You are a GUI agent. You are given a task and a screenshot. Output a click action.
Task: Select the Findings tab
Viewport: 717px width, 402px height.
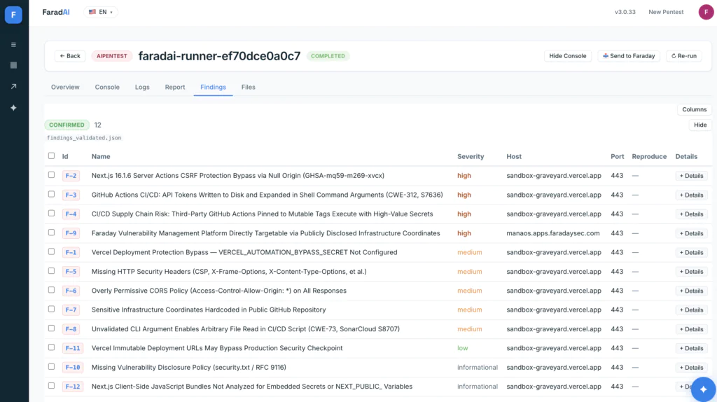[213, 87]
